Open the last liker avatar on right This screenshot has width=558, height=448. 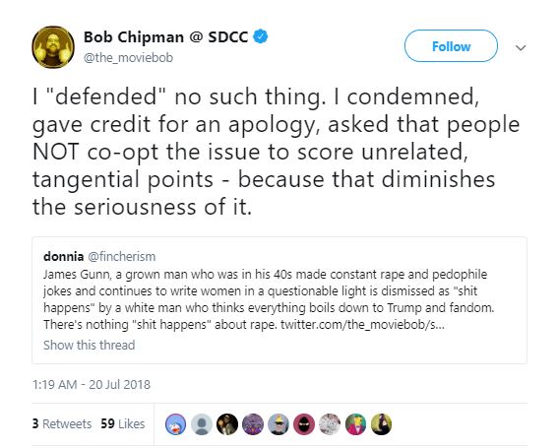click(x=382, y=424)
